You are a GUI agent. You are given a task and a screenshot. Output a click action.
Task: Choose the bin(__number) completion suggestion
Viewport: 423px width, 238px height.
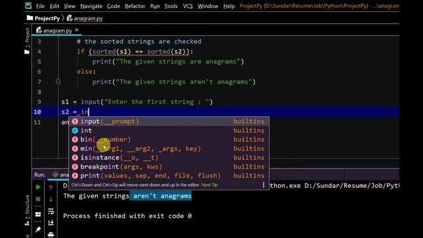[x=169, y=139]
